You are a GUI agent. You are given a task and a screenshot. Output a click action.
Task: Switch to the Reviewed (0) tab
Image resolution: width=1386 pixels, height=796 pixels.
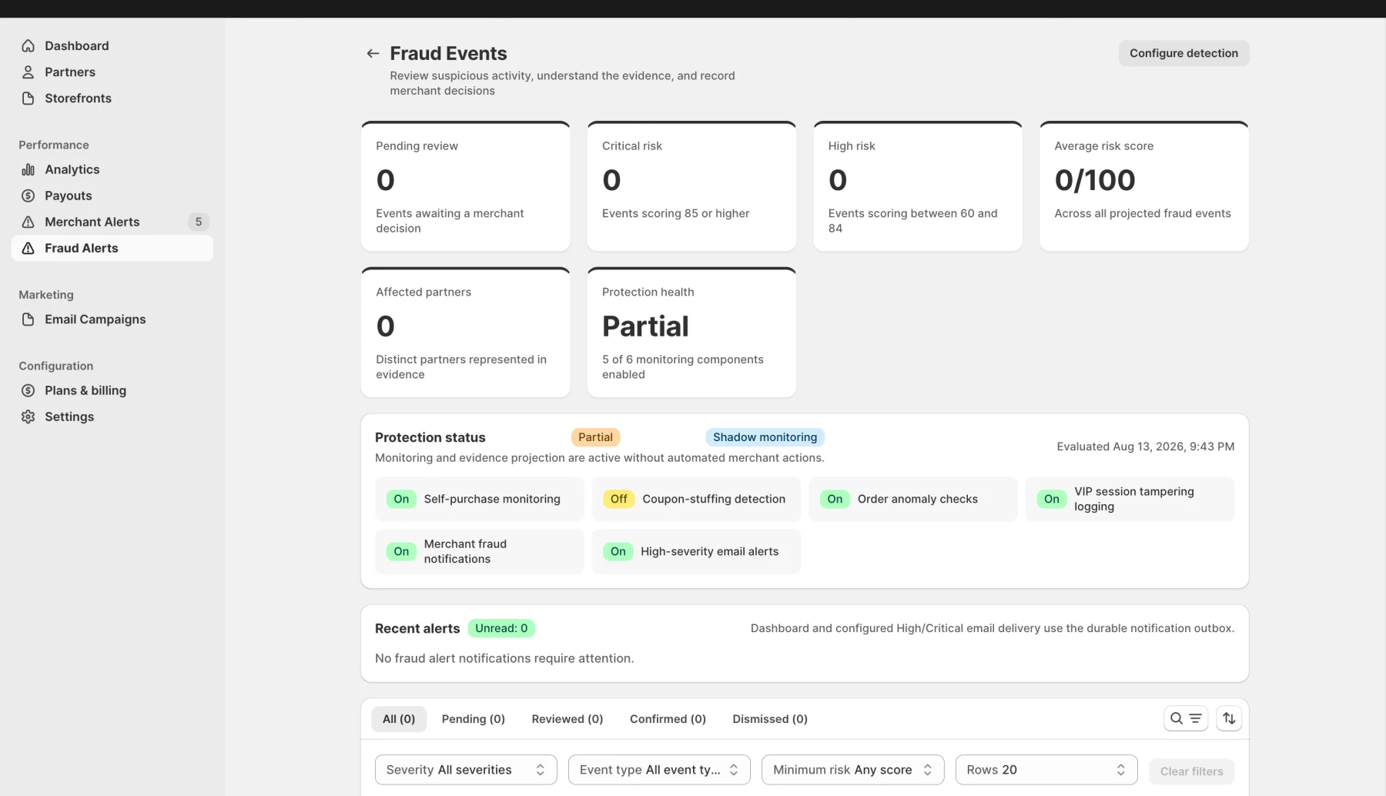point(567,719)
